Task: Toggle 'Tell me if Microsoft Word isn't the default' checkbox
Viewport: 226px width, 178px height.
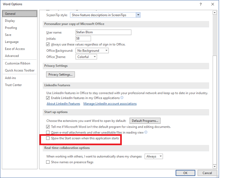Action: click(48, 127)
